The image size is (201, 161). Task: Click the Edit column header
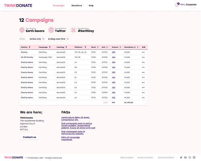pyautogui.click(x=144, y=47)
